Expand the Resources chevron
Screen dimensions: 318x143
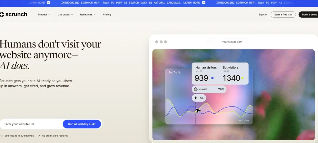click(x=94, y=15)
